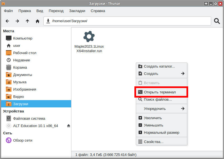The height and width of the screenshot is (159, 224).
Task: Click the plus icon beside Увеличить
Action: (140, 118)
